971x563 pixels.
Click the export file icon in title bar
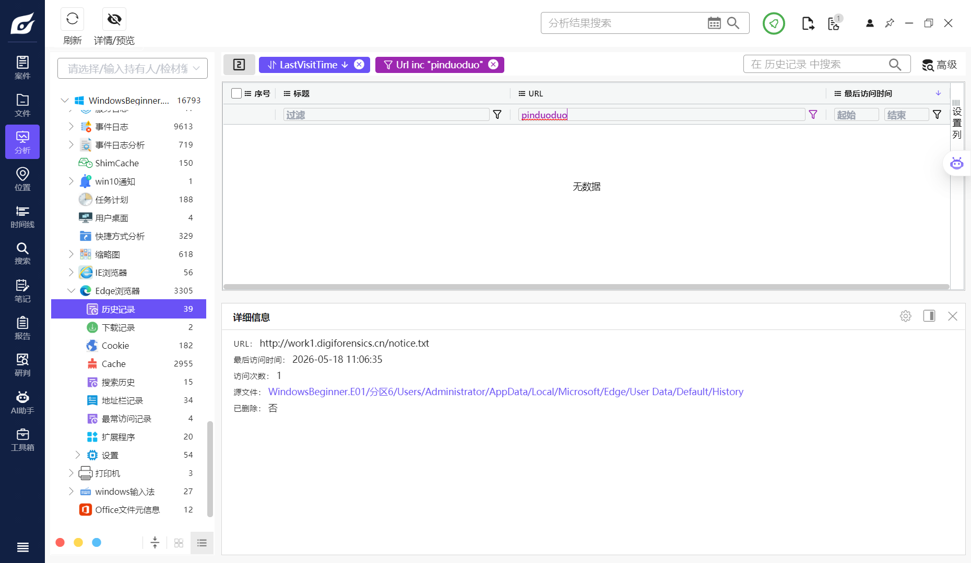[x=808, y=23]
